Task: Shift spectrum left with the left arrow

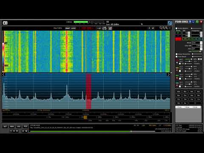Action: point(3,74)
